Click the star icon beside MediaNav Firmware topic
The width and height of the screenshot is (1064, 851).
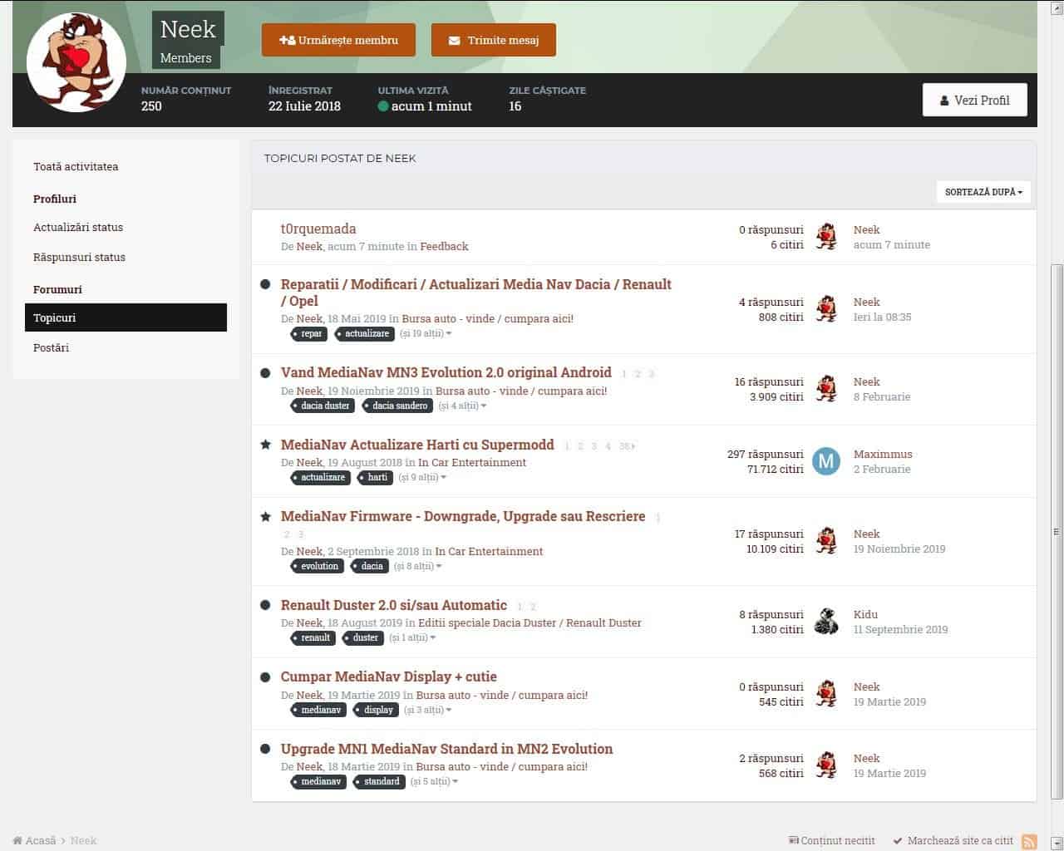pos(265,517)
